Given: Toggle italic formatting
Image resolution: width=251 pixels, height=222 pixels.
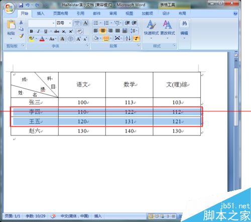Looking at the screenshot, I should point(39,31).
